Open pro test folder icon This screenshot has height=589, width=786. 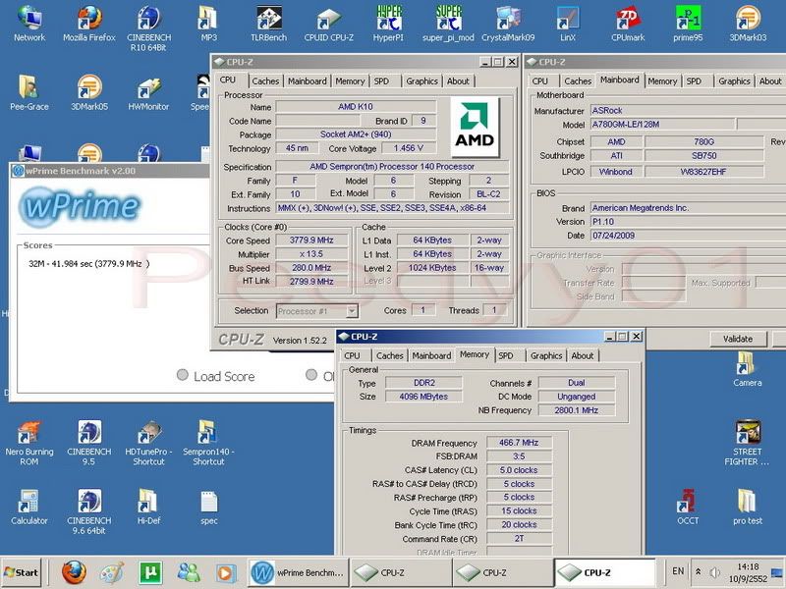[x=748, y=507]
